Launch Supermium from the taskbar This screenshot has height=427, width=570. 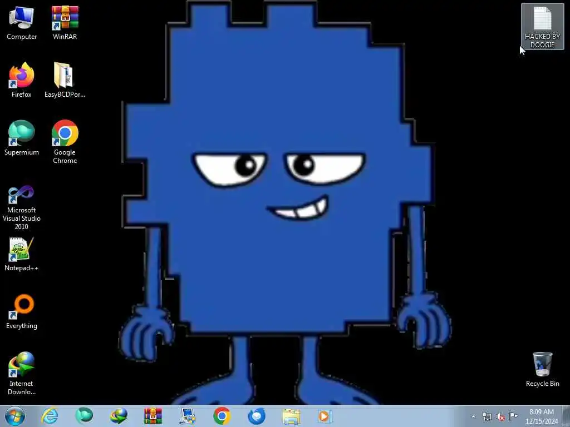tap(84, 416)
